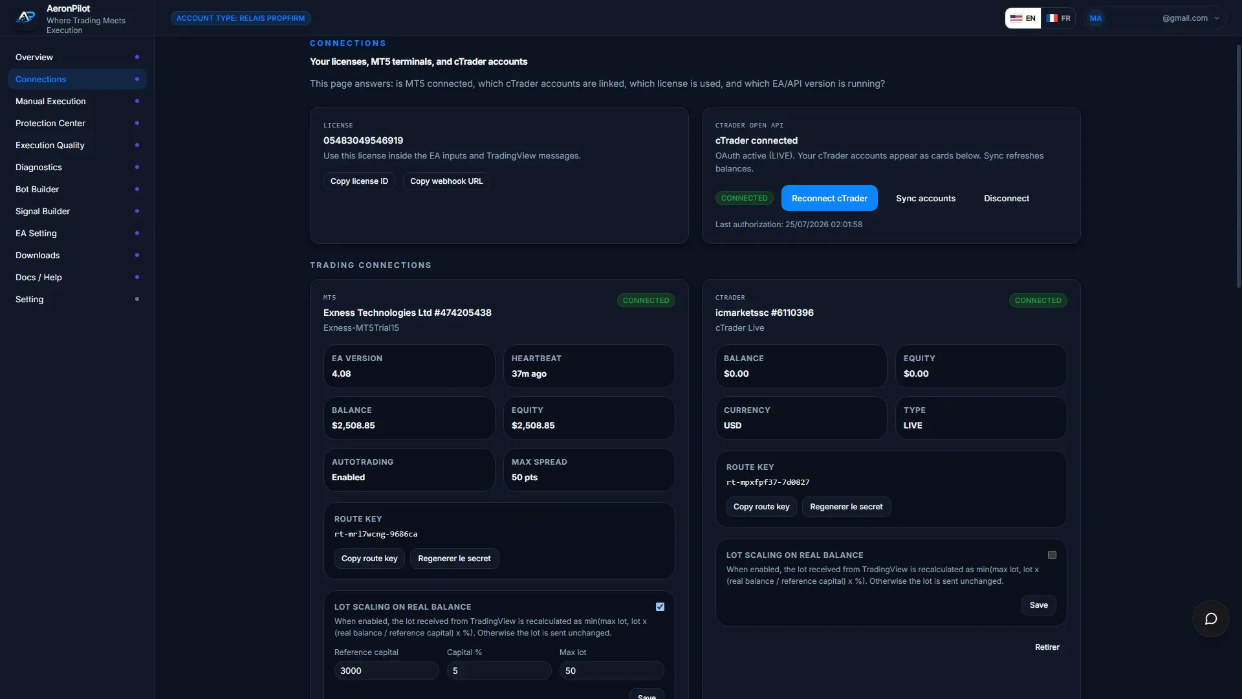This screenshot has width=1242, height=699.
Task: Edit Capital % field
Action: click(499, 671)
